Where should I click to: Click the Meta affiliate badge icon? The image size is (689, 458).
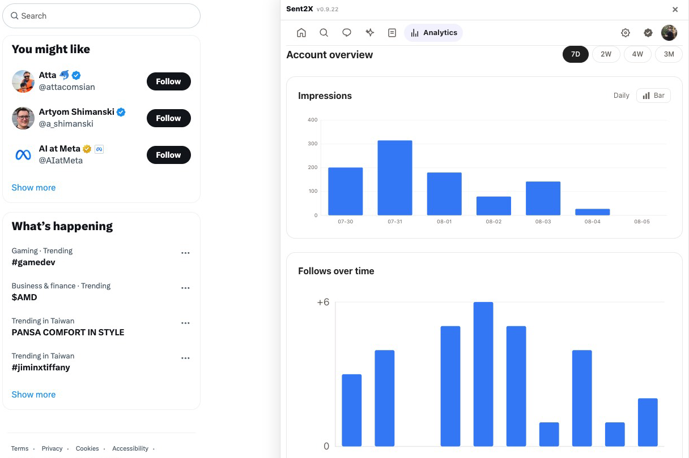pyautogui.click(x=99, y=149)
